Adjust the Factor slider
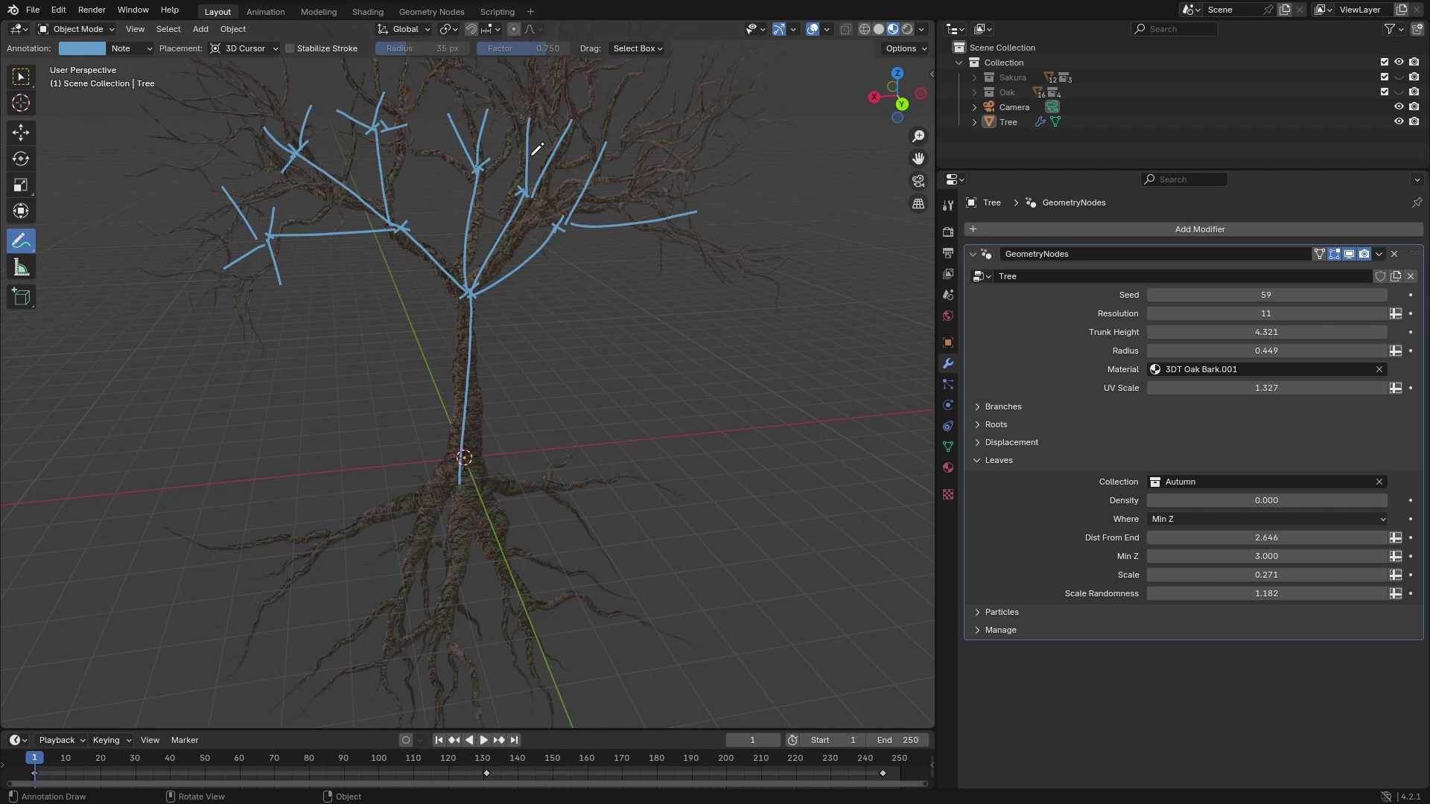The width and height of the screenshot is (1430, 804). click(521, 48)
